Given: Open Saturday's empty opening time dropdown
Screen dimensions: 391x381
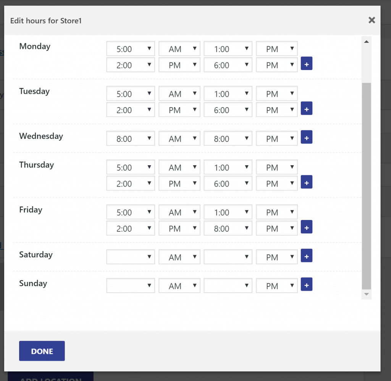Looking at the screenshot, I should 130,257.
